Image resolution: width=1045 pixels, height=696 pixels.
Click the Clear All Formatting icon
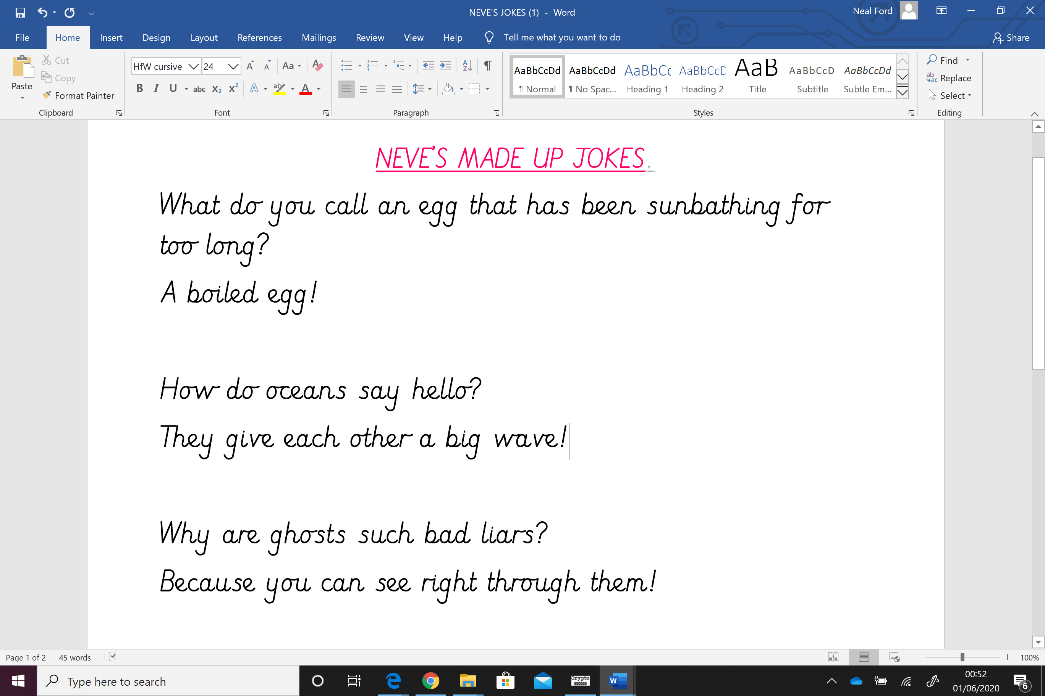317,66
